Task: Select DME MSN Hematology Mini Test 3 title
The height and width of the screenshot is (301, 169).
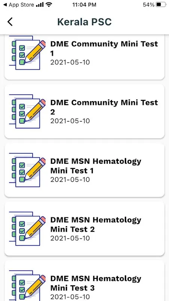Action: (x=96, y=283)
